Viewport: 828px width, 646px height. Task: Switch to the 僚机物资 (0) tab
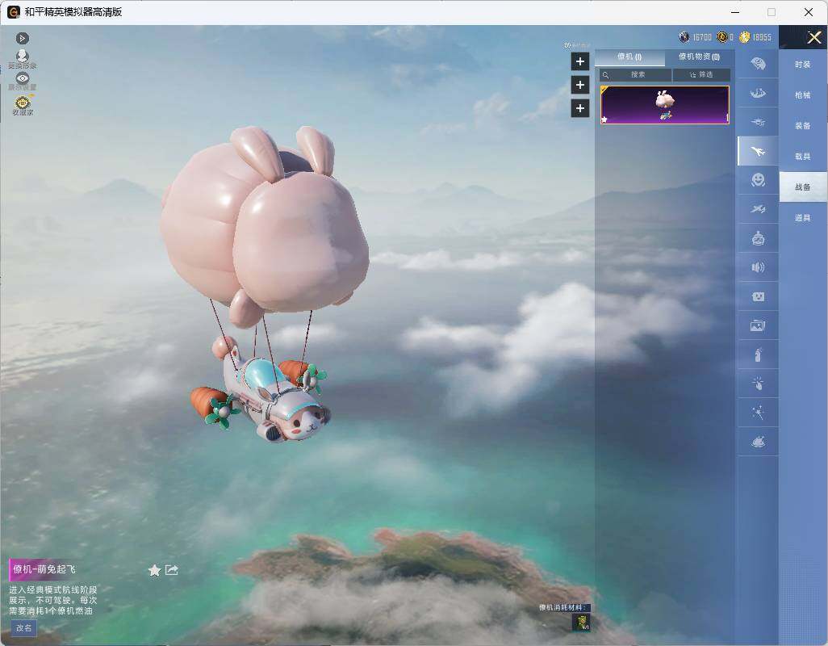click(x=699, y=57)
